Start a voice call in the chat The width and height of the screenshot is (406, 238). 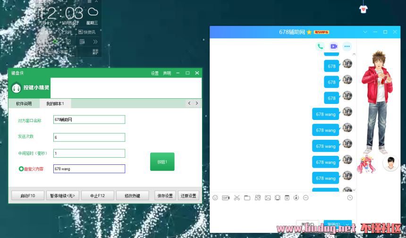coord(321,46)
